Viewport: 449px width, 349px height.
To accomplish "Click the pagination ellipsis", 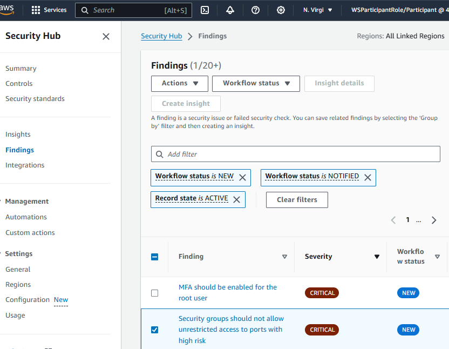I will pyautogui.click(x=419, y=220).
